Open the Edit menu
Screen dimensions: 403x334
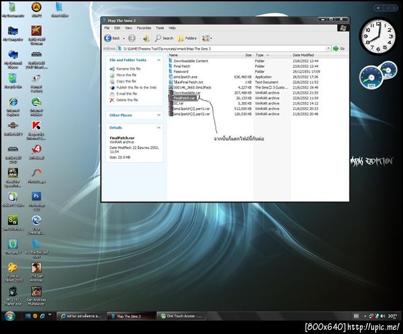coord(117,28)
